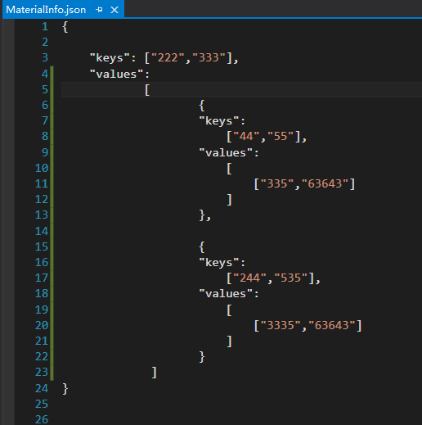
Task: Click line number 1 in gutter
Action: pos(45,27)
